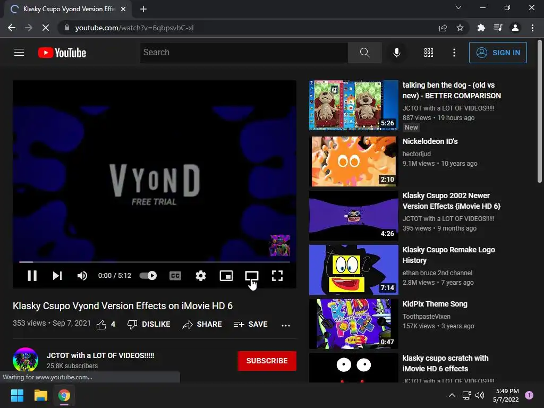Screen dimensions: 544x408
Task: Open YouTube settings three-dot menu
Action: click(x=454, y=53)
